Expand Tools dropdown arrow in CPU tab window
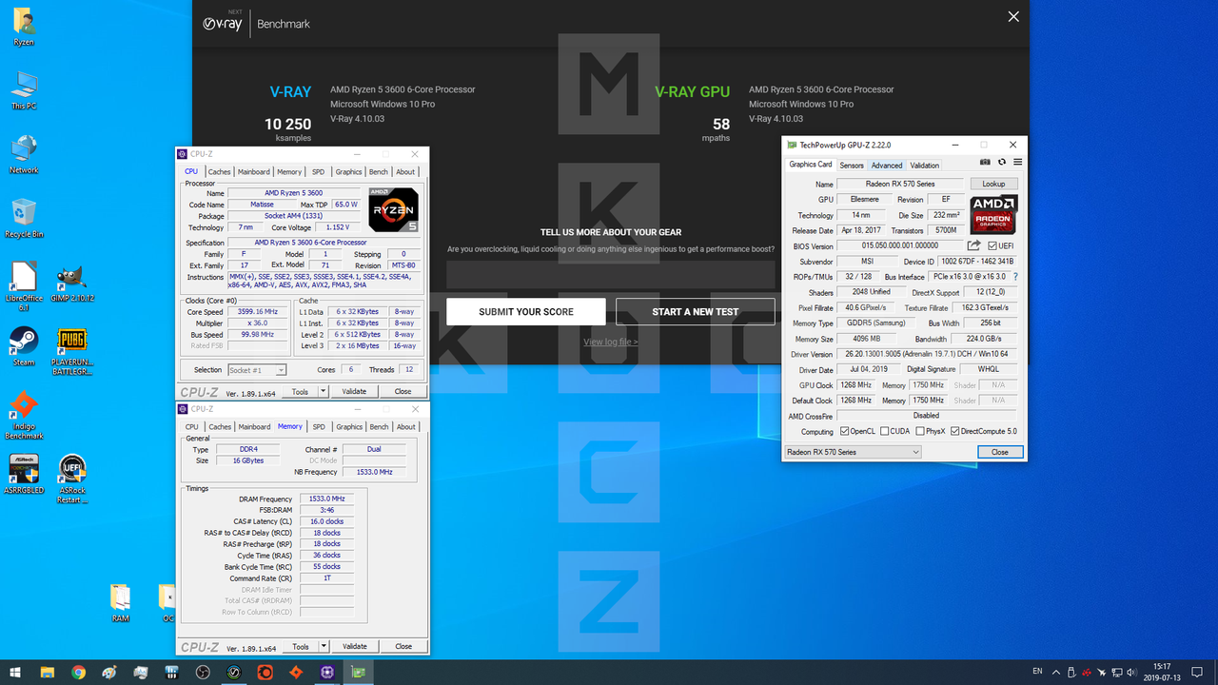Image resolution: width=1218 pixels, height=685 pixels. click(x=323, y=391)
